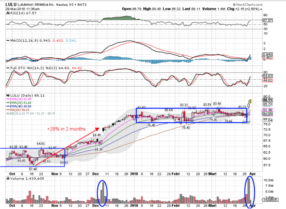Click the 80.64 price label in January

(168, 110)
